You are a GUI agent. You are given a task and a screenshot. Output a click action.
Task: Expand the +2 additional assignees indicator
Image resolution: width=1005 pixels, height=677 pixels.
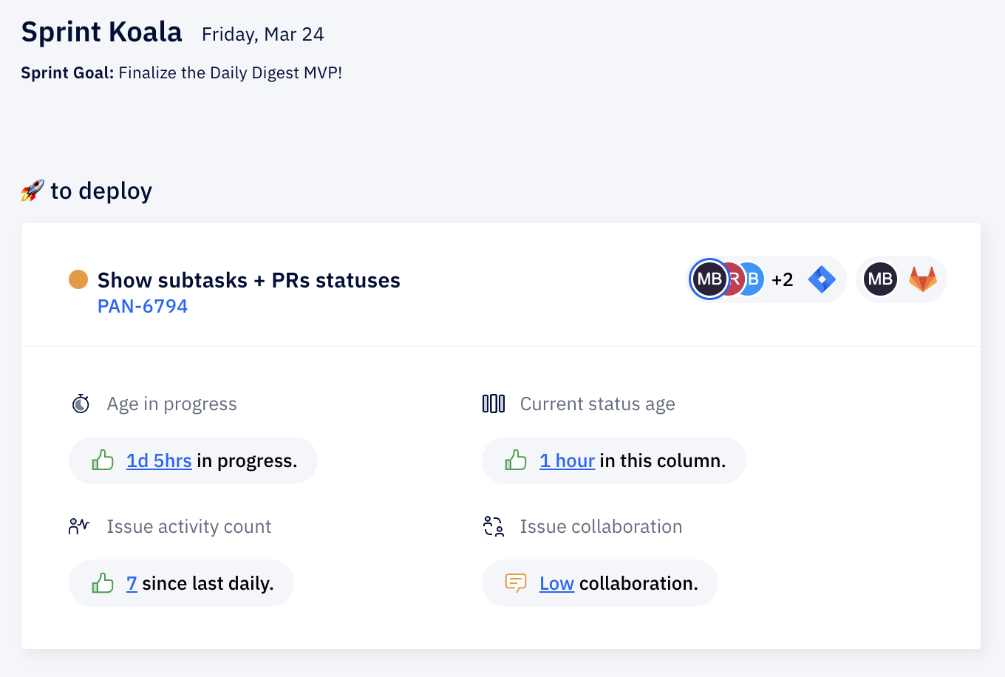click(x=783, y=279)
